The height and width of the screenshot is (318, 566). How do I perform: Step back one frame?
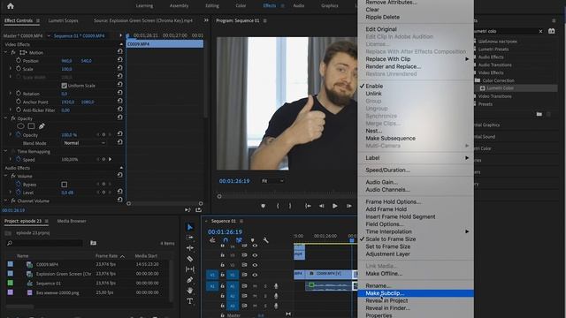click(x=321, y=206)
